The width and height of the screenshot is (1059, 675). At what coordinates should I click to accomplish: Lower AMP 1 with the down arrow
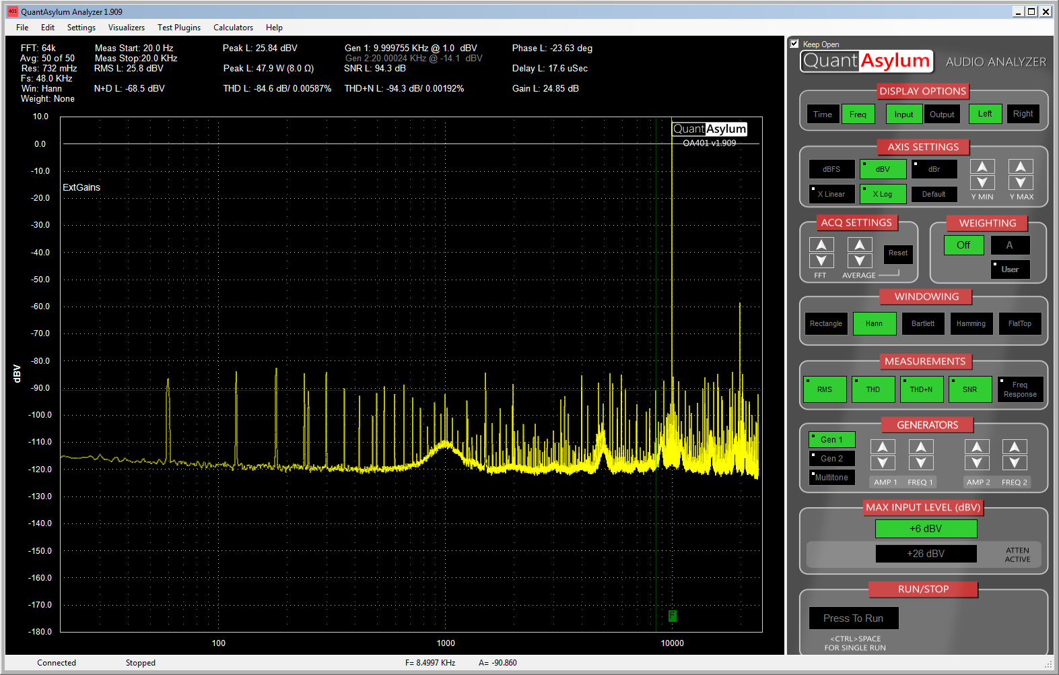click(x=883, y=463)
